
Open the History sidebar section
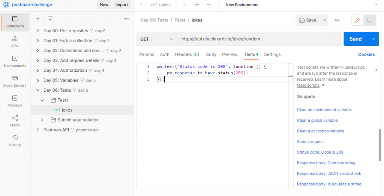pos(15,141)
